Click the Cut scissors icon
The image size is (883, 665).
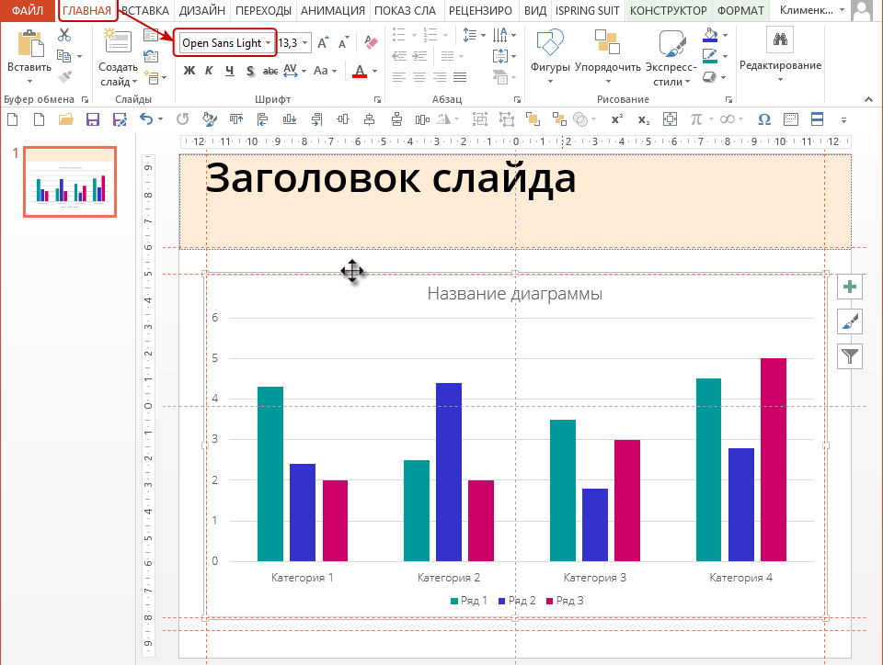click(64, 35)
